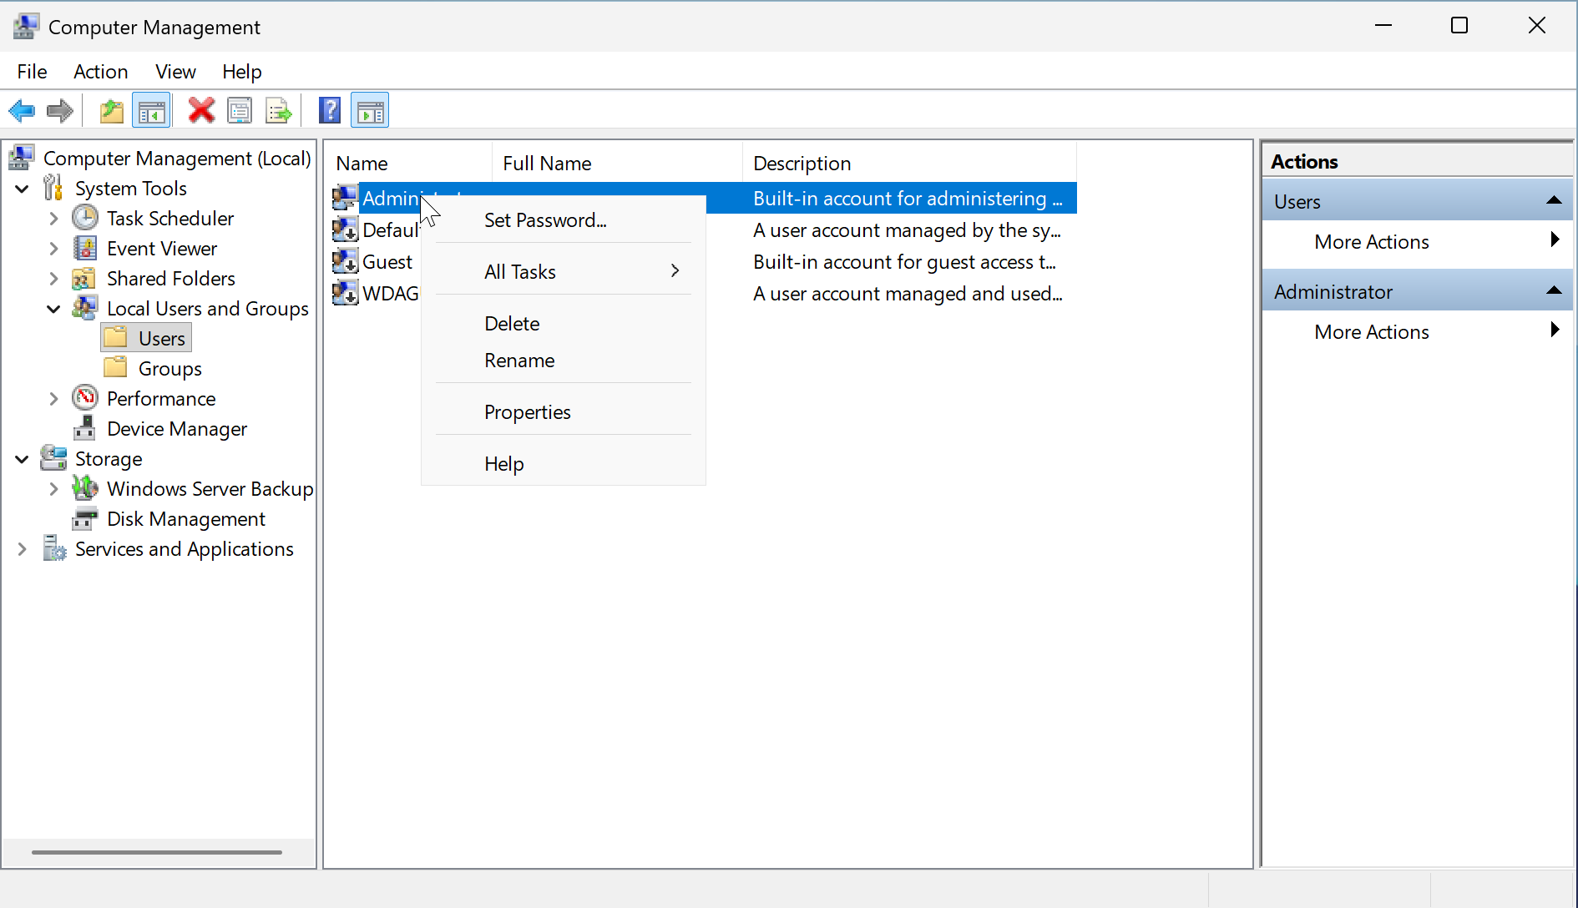Click the Disk Management drive icon
1578x908 pixels.
click(x=84, y=518)
